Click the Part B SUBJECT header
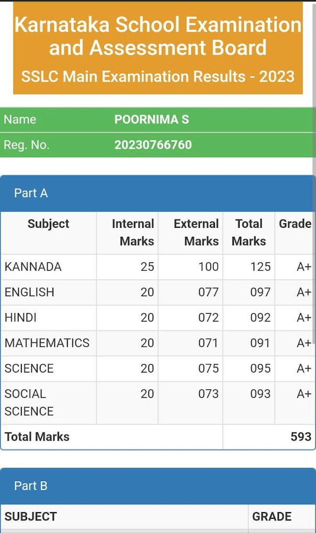The image size is (316, 533). coord(30,517)
